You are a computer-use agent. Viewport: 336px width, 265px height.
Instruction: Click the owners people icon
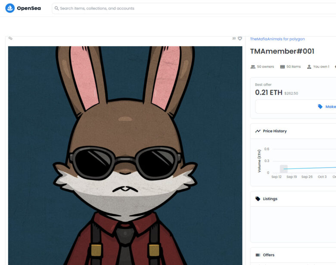[253, 67]
